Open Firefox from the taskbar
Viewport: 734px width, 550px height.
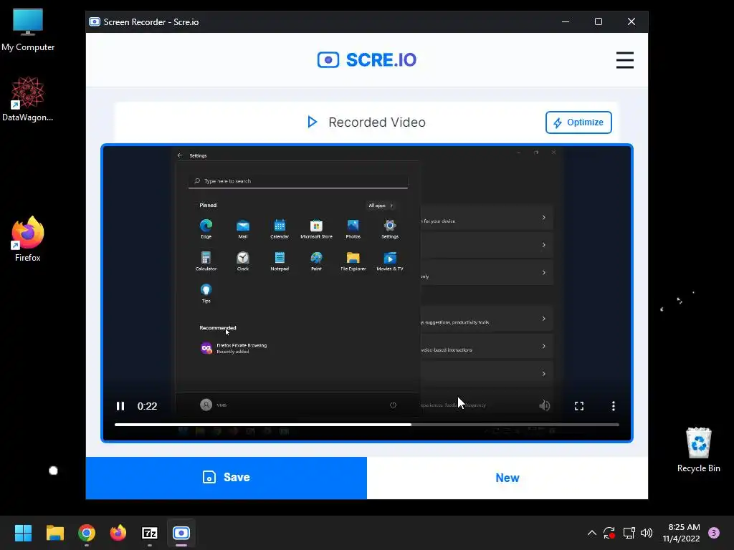click(x=118, y=533)
